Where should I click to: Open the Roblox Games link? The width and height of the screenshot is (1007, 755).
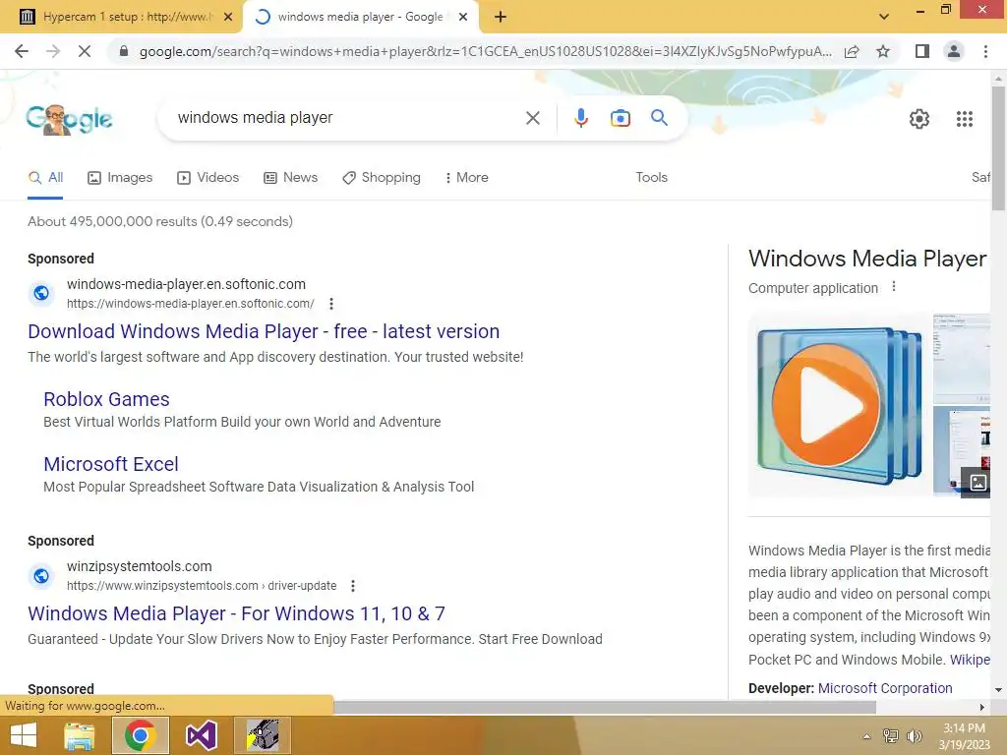106,399
